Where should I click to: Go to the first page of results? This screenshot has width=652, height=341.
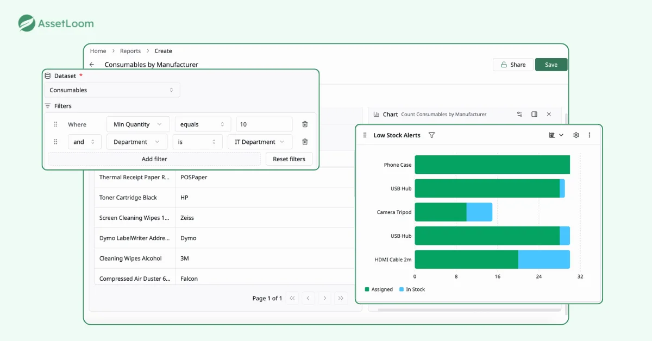tap(292, 298)
